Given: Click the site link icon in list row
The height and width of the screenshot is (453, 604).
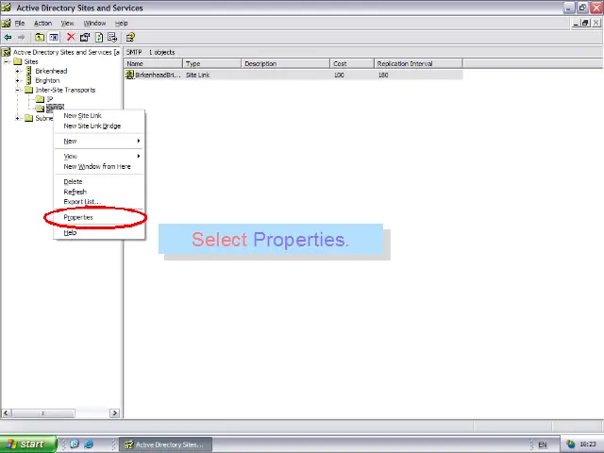Looking at the screenshot, I should 130,75.
